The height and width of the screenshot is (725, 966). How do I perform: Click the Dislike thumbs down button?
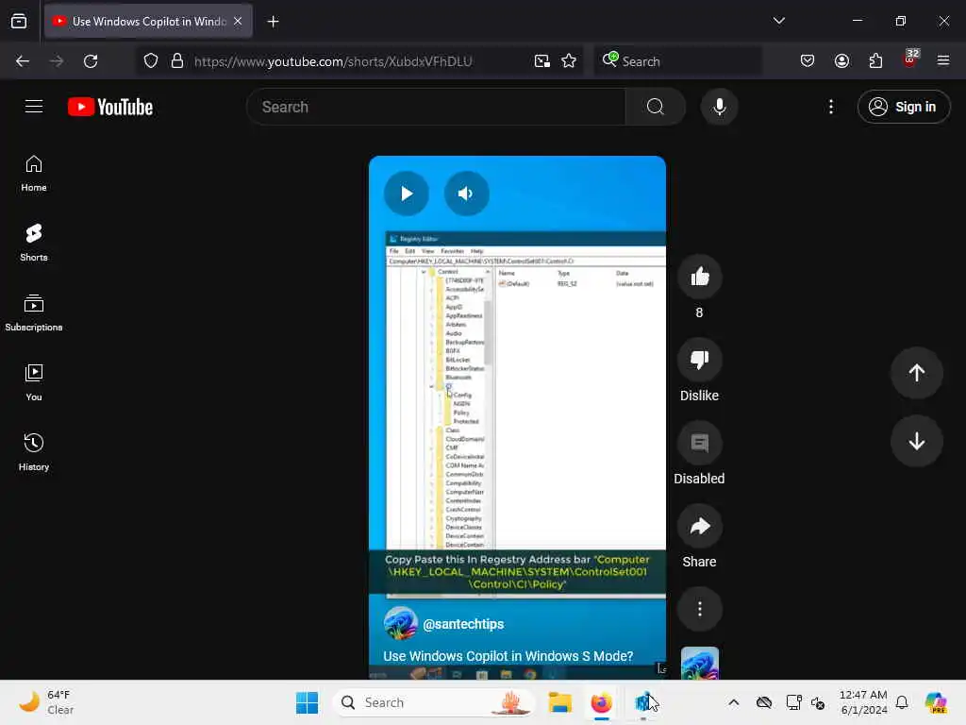click(699, 360)
